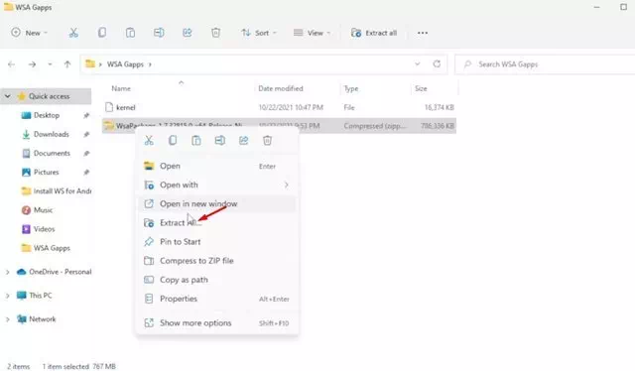
Task: Click the Rename icon in the context menu
Action: click(220, 141)
